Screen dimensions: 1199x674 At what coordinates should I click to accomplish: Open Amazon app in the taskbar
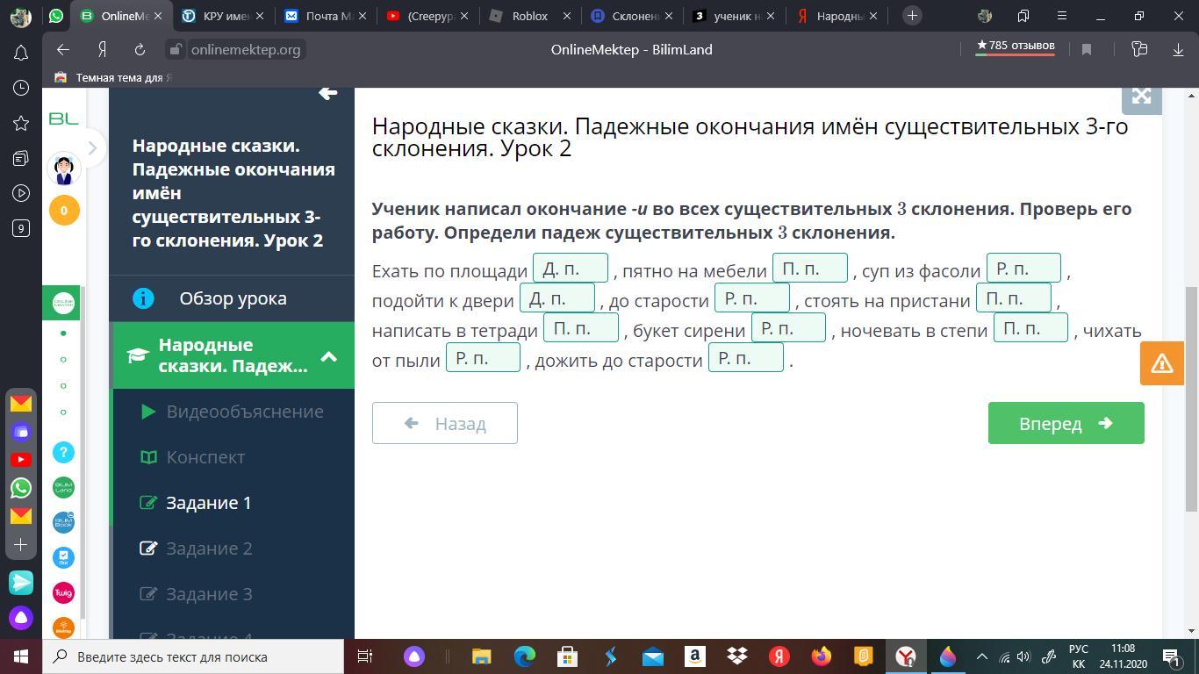[694, 656]
